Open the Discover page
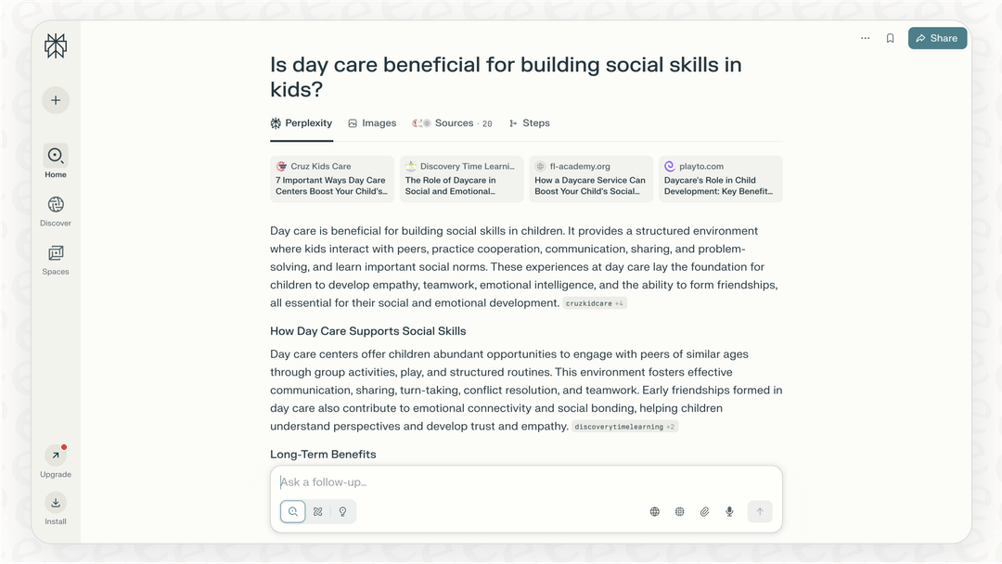 pos(56,205)
